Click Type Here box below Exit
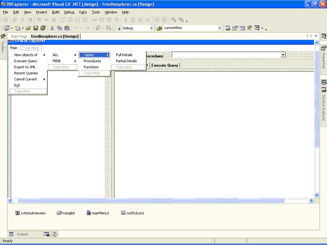 pyautogui.click(x=28, y=91)
